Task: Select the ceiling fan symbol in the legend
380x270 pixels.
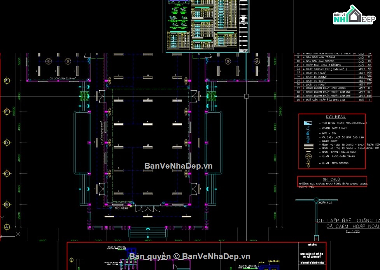Action: click(308, 156)
